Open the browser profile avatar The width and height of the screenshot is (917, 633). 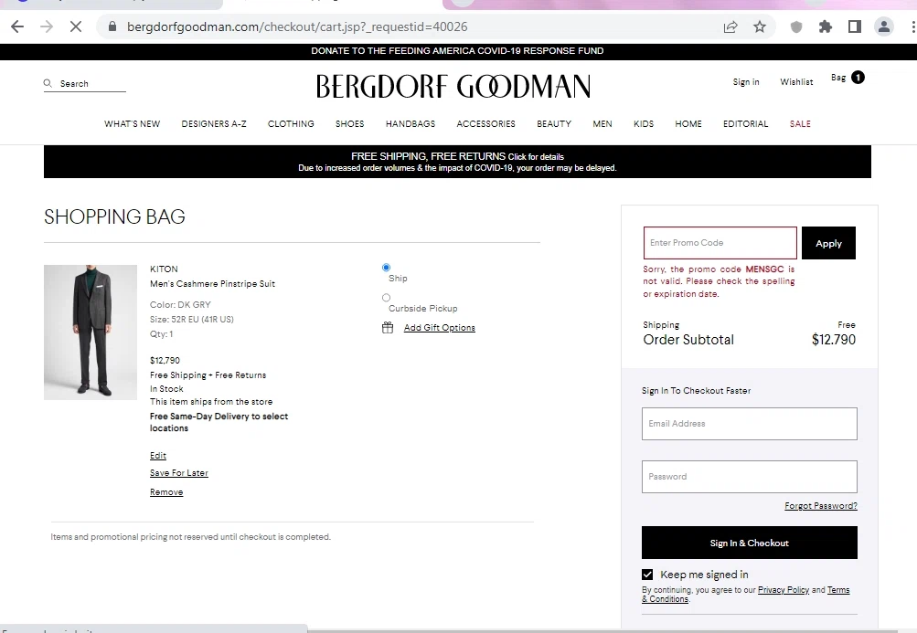point(884,26)
